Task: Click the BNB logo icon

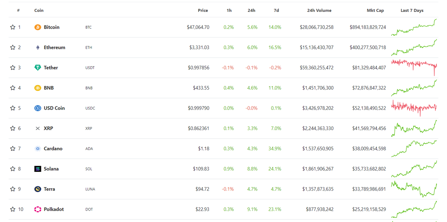Action: pos(38,88)
